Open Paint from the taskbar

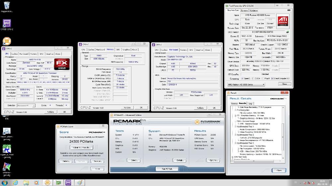tap(80, 183)
